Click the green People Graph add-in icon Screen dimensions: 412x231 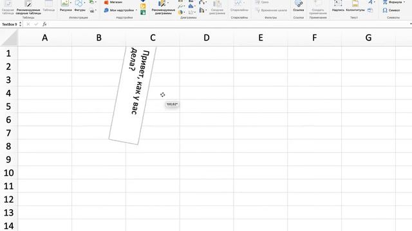click(143, 12)
